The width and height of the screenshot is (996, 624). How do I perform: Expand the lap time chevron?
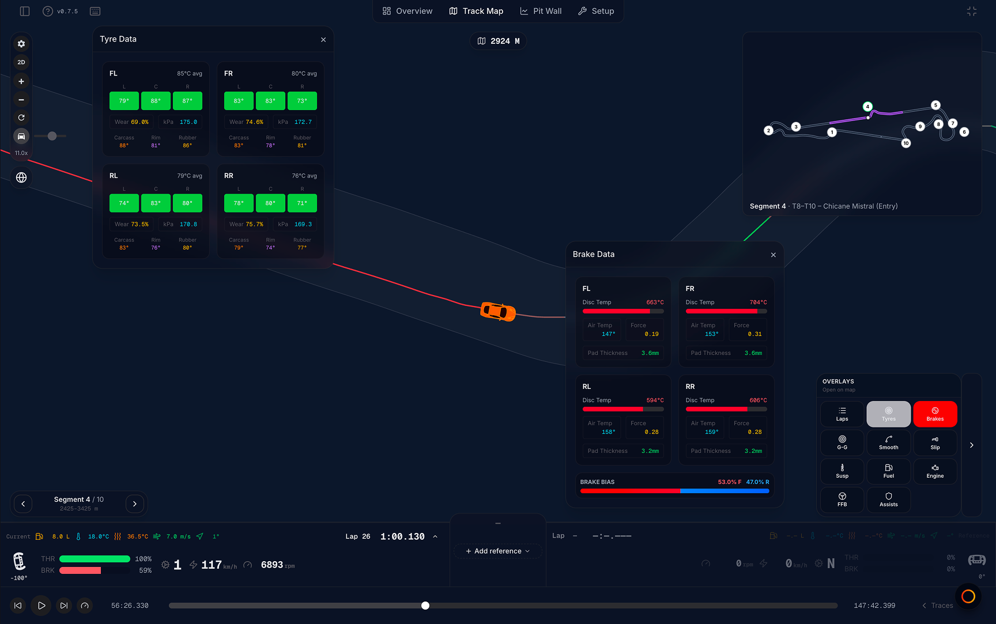(435, 536)
